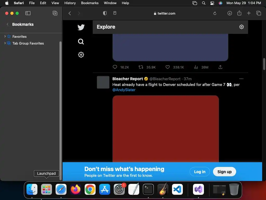The height and width of the screenshot is (200, 266).
Task: Open the Safari menu
Action: [19, 3]
